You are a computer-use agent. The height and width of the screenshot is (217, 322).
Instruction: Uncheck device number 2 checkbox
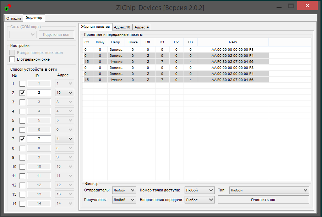point(22,93)
